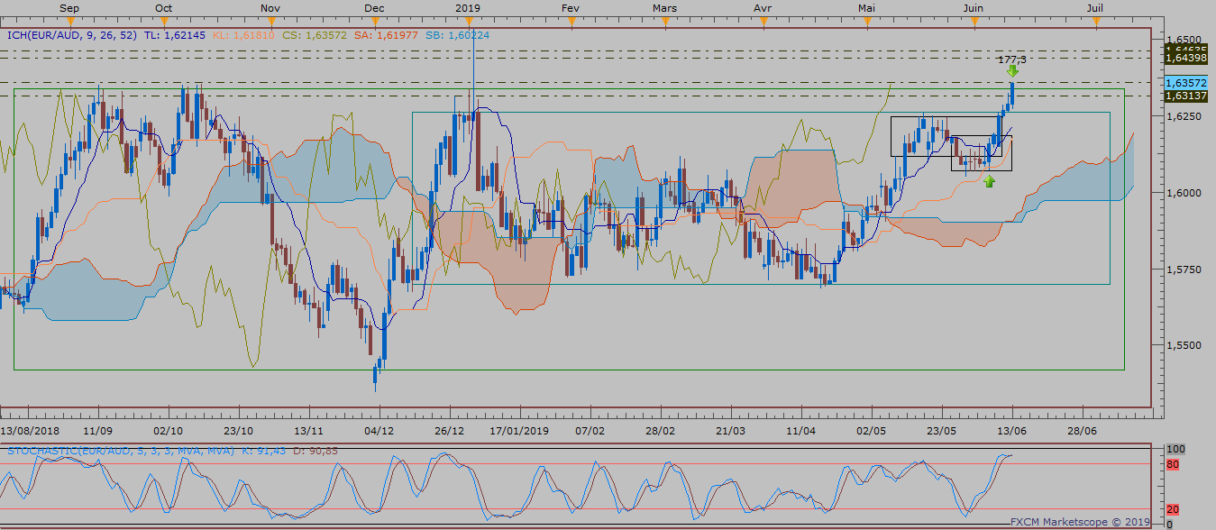The image size is (1216, 530).
Task: Click the orange marker under Sep
Action: point(69,20)
